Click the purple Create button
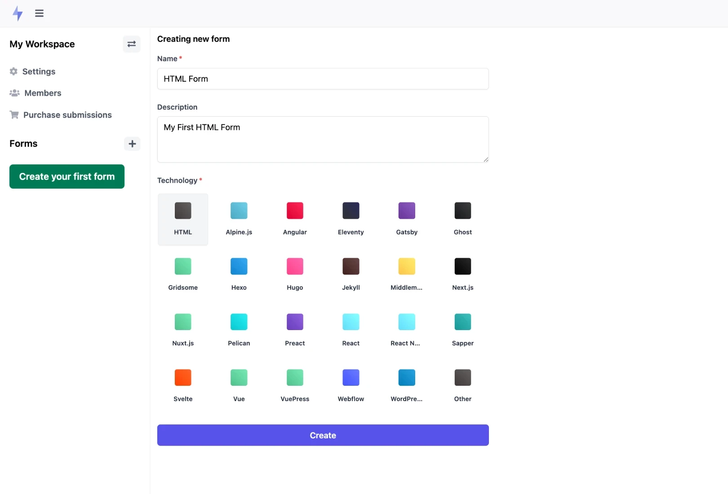 coord(323,435)
